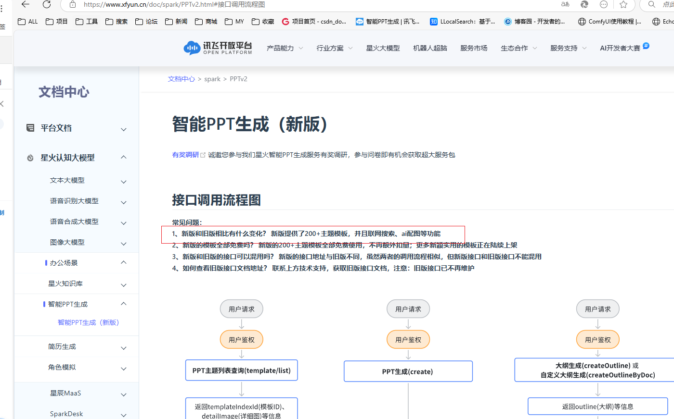Click the 接口调用流程图 section heading

coord(216,200)
